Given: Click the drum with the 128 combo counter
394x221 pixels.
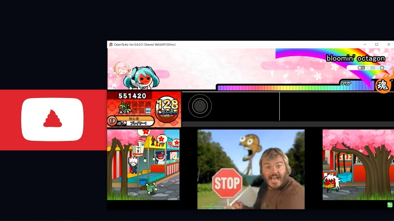Looking at the screenshot, I should (x=167, y=109).
